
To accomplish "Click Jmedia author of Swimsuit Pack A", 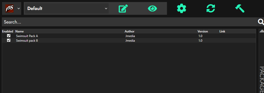I will pos(130,36).
